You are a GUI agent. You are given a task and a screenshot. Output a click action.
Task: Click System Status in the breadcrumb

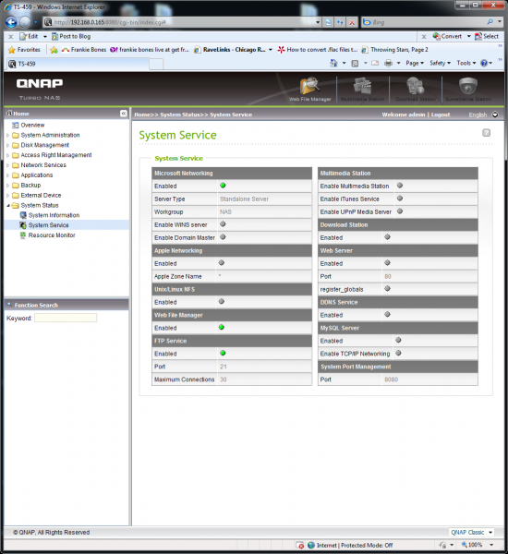click(x=180, y=114)
